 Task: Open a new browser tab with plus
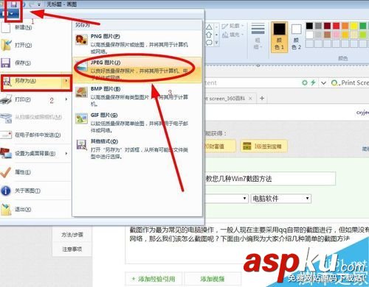pyautogui.click(x=262, y=99)
